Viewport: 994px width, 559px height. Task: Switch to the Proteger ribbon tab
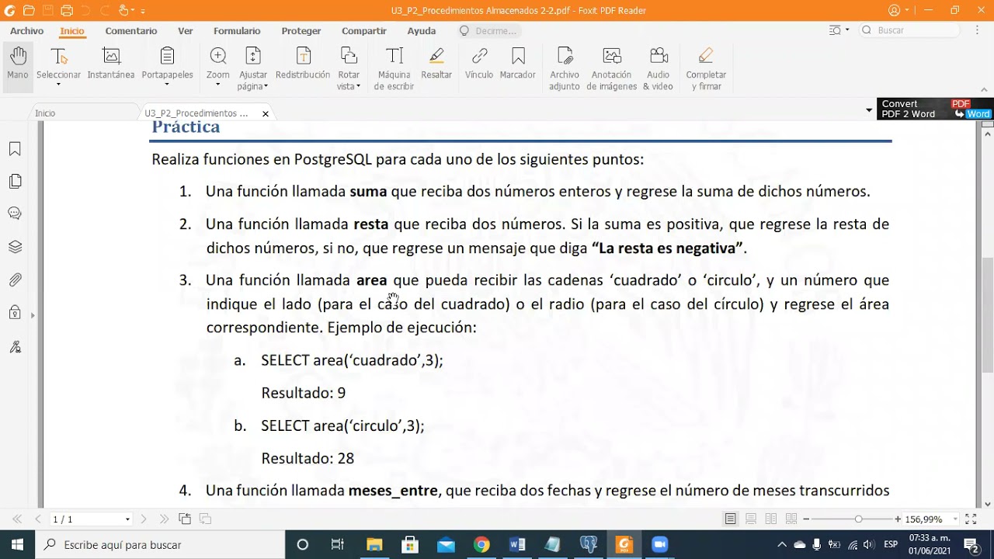point(301,31)
